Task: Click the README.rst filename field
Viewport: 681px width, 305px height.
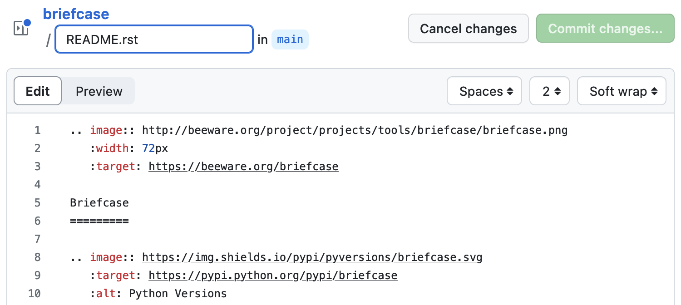Action: pos(153,39)
